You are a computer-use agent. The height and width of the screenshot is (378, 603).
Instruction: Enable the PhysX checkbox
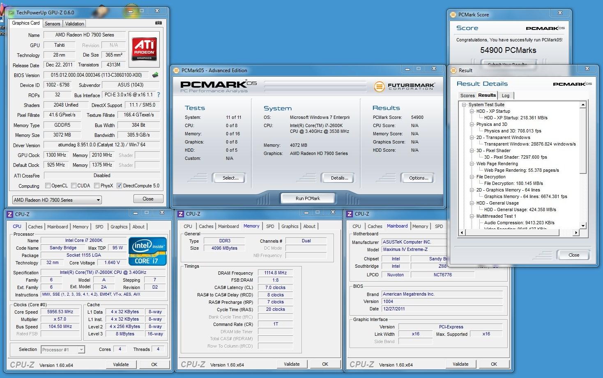pos(97,186)
